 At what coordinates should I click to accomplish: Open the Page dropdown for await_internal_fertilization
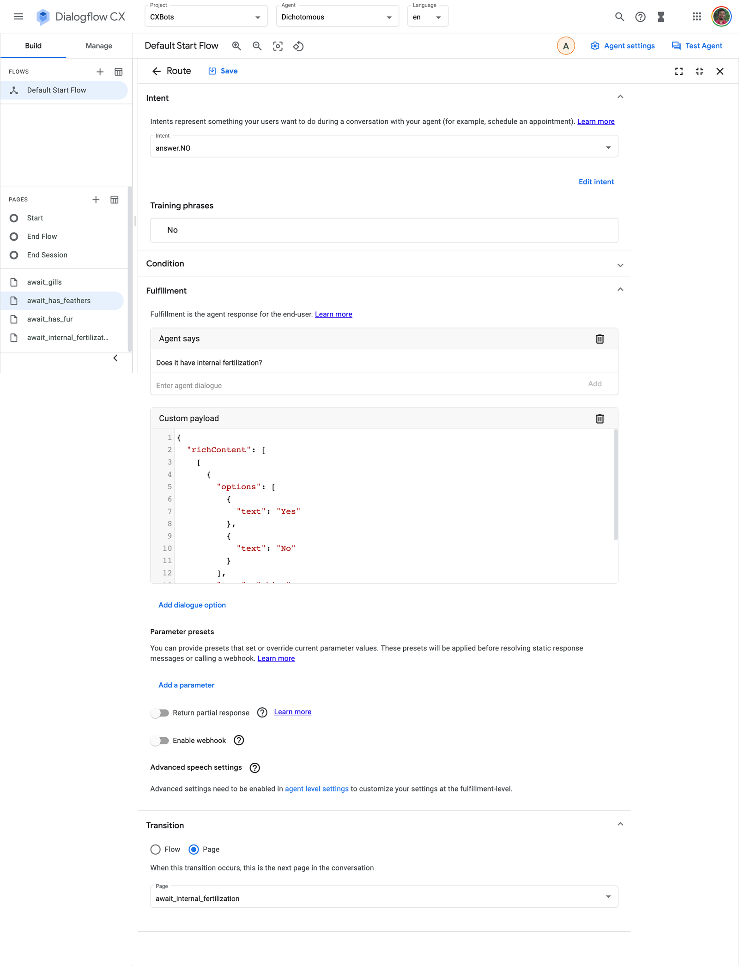384,897
